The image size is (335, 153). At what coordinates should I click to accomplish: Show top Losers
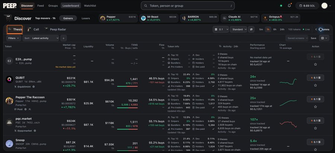(x=86, y=18)
